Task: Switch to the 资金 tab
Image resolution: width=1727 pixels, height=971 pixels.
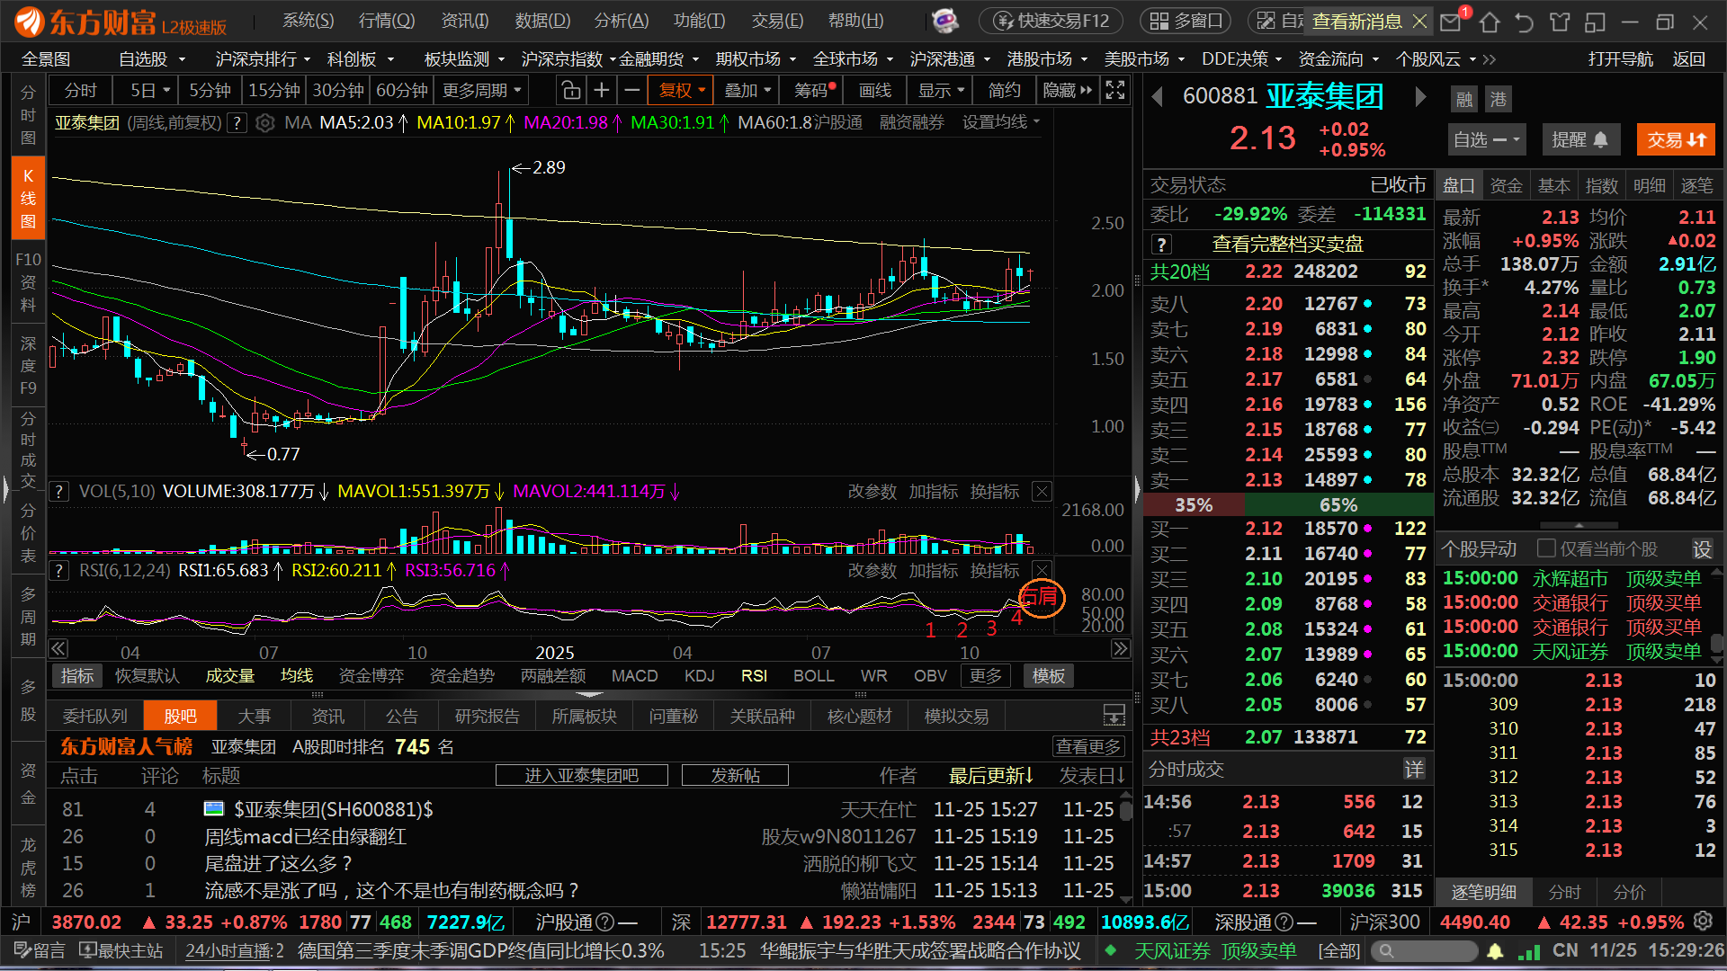Action: pyautogui.click(x=1506, y=186)
